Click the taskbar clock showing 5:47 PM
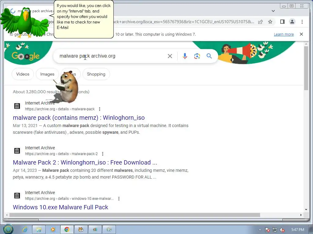The height and width of the screenshot is (234, 313). [x=298, y=230]
